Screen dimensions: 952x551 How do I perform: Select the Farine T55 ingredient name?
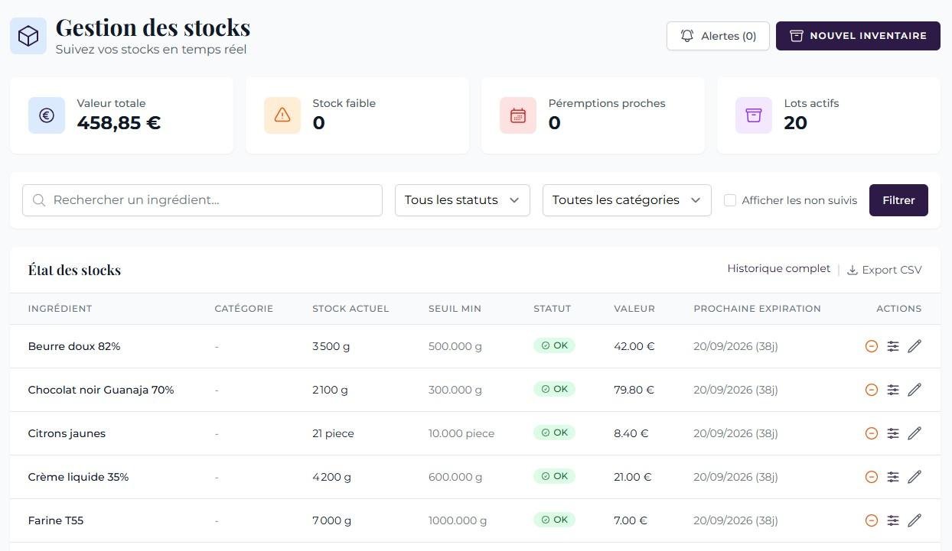coord(56,520)
